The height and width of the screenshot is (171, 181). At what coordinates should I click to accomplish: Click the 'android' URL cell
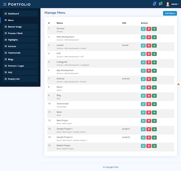126,79
